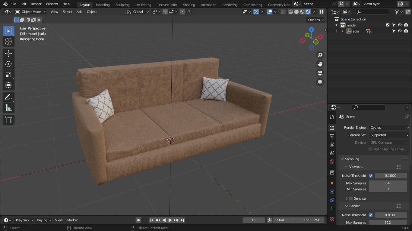Toggle camera view icon
Viewport: 412px width, 231px height.
click(x=320, y=73)
